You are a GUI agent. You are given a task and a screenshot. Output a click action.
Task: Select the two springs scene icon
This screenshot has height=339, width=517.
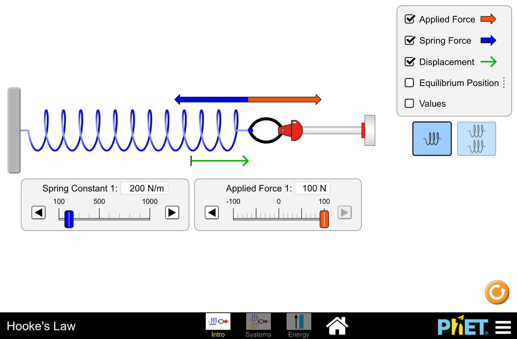[476, 138]
